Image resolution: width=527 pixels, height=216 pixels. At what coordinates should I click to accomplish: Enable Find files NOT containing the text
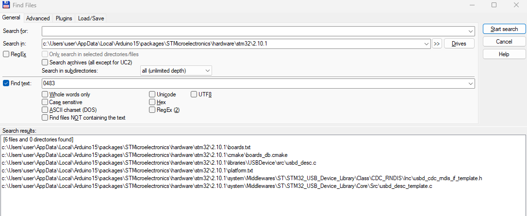pos(45,117)
